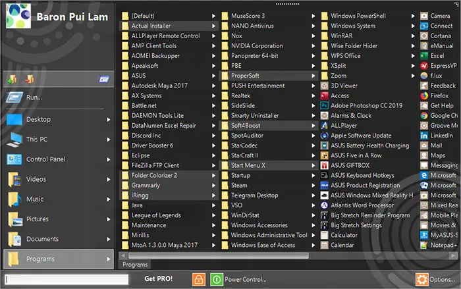Image resolution: width=461 pixels, height=289 pixels.
Task: Launch Cortana
Action: tap(435, 36)
